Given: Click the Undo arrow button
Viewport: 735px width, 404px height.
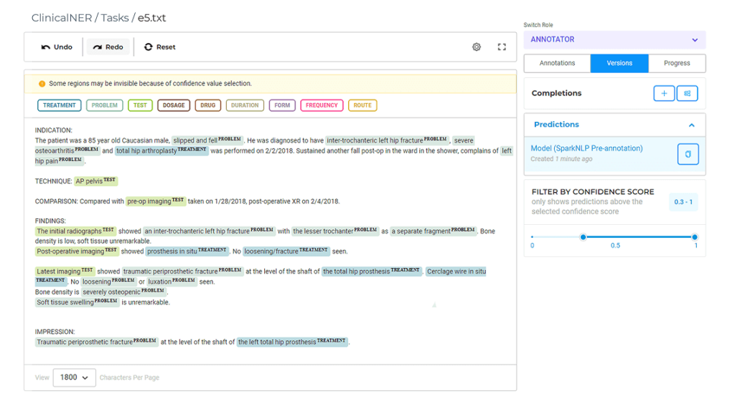Looking at the screenshot, I should coord(57,47).
